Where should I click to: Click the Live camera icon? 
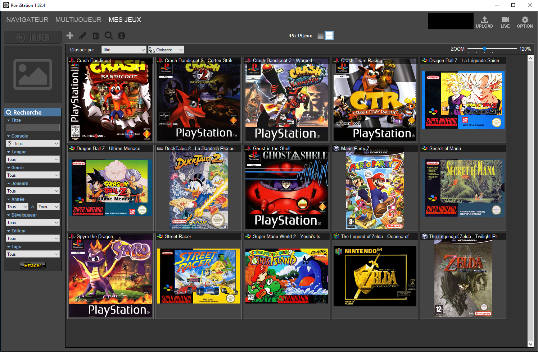(x=505, y=22)
